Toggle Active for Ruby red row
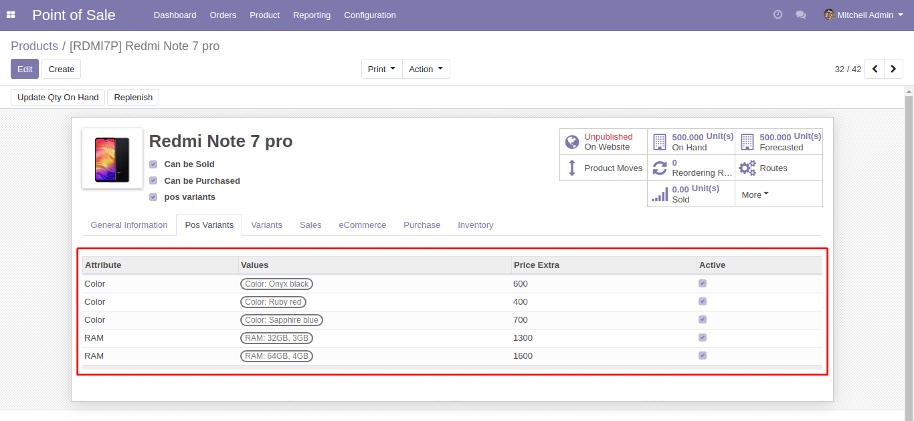 pos(703,301)
